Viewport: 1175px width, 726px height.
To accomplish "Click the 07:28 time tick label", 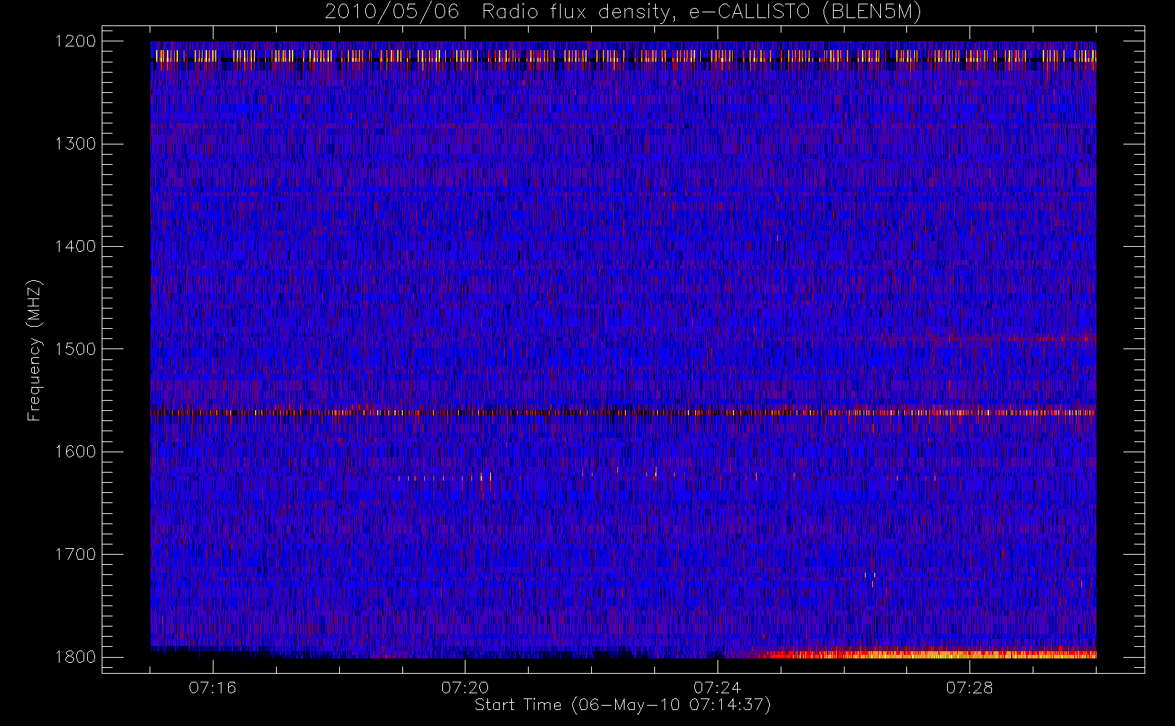I will [969, 688].
